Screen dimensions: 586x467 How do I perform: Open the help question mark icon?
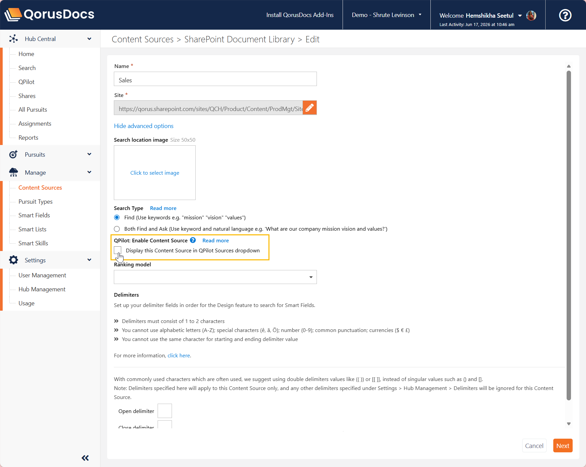565,15
